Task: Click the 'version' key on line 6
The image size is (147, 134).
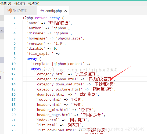Action: (x=36, y=44)
